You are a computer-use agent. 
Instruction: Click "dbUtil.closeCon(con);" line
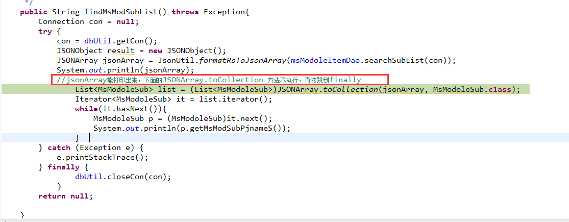tap(123, 177)
